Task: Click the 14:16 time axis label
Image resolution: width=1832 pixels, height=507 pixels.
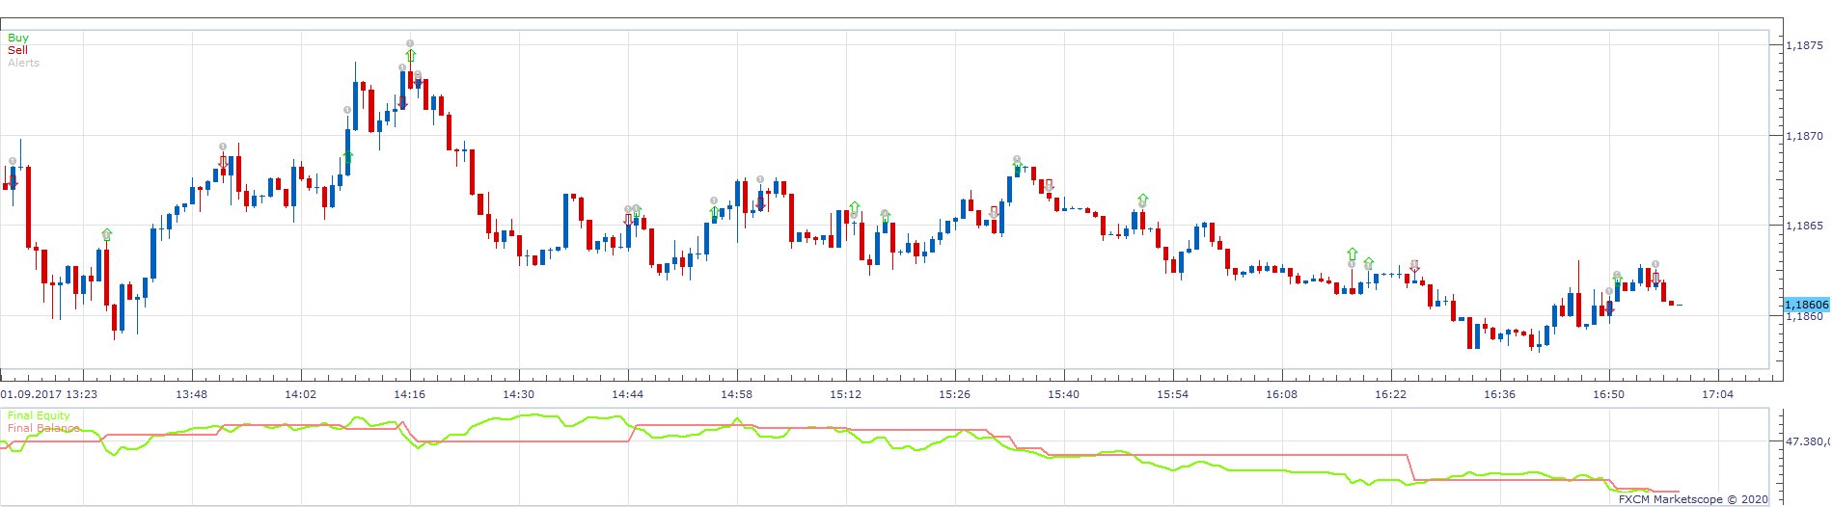Action: pos(410,394)
